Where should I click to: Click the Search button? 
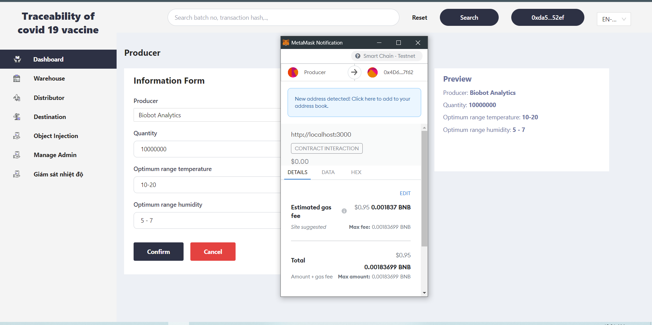pyautogui.click(x=469, y=17)
